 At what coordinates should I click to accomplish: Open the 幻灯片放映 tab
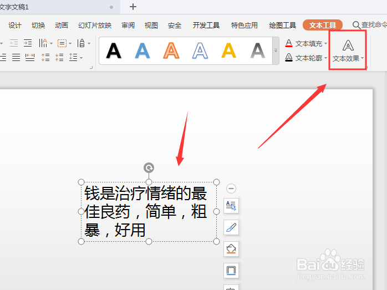tap(95, 25)
